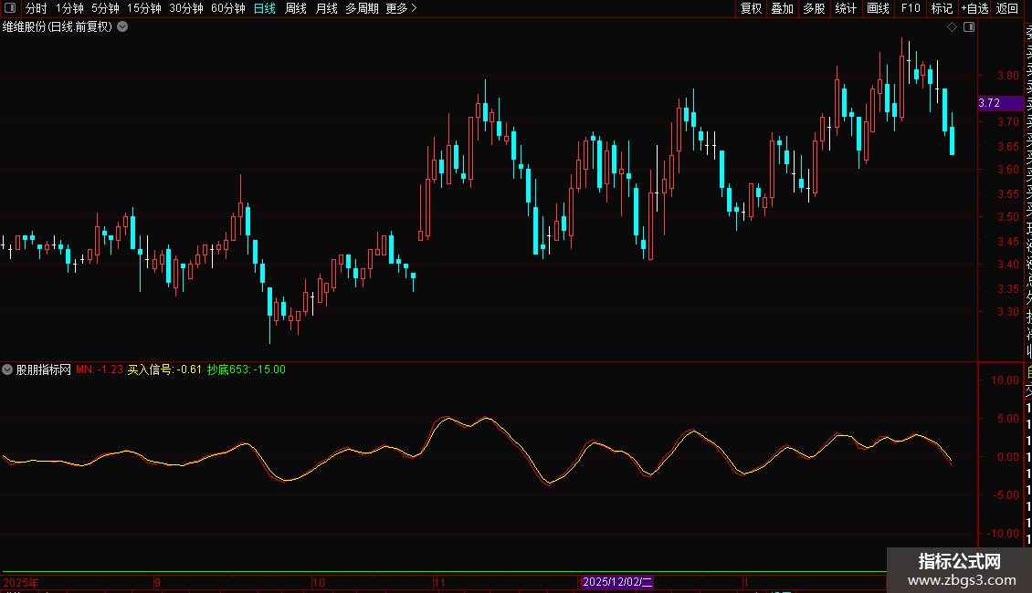
Task: Collapse the 股朋指标网 indicator panel arrow
Action: [7, 369]
